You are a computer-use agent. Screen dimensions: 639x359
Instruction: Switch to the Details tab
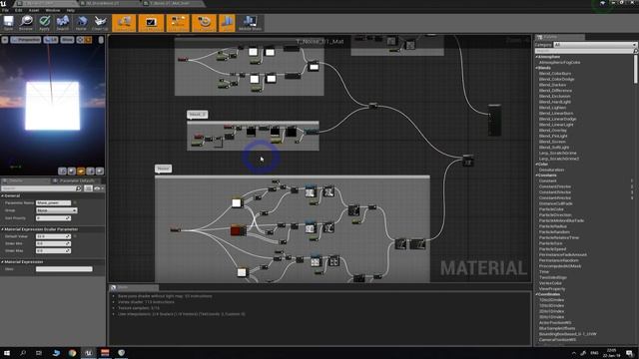(x=16, y=180)
